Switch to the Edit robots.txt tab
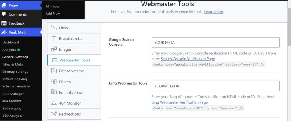The height and width of the screenshot is (121, 291). coord(74,71)
